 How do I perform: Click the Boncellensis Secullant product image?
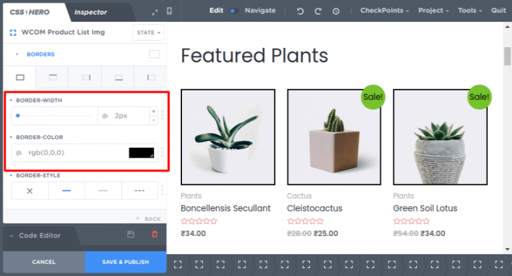click(228, 137)
